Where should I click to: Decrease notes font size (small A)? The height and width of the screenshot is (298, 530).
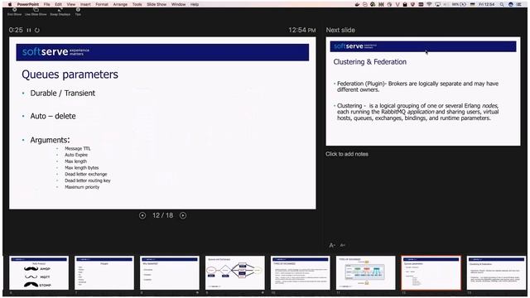(342, 245)
